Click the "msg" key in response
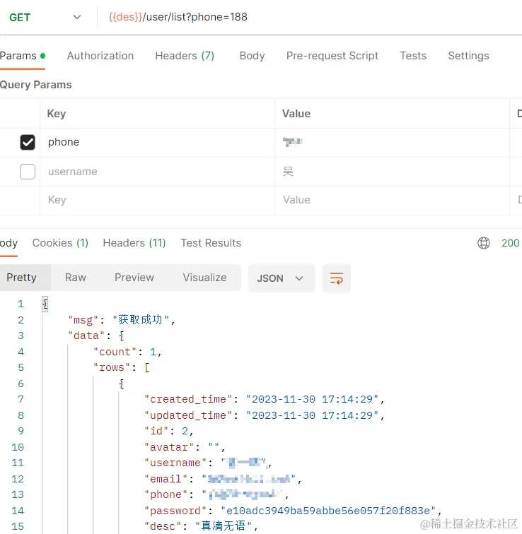Viewport: 522px width, 534px height. pos(83,320)
